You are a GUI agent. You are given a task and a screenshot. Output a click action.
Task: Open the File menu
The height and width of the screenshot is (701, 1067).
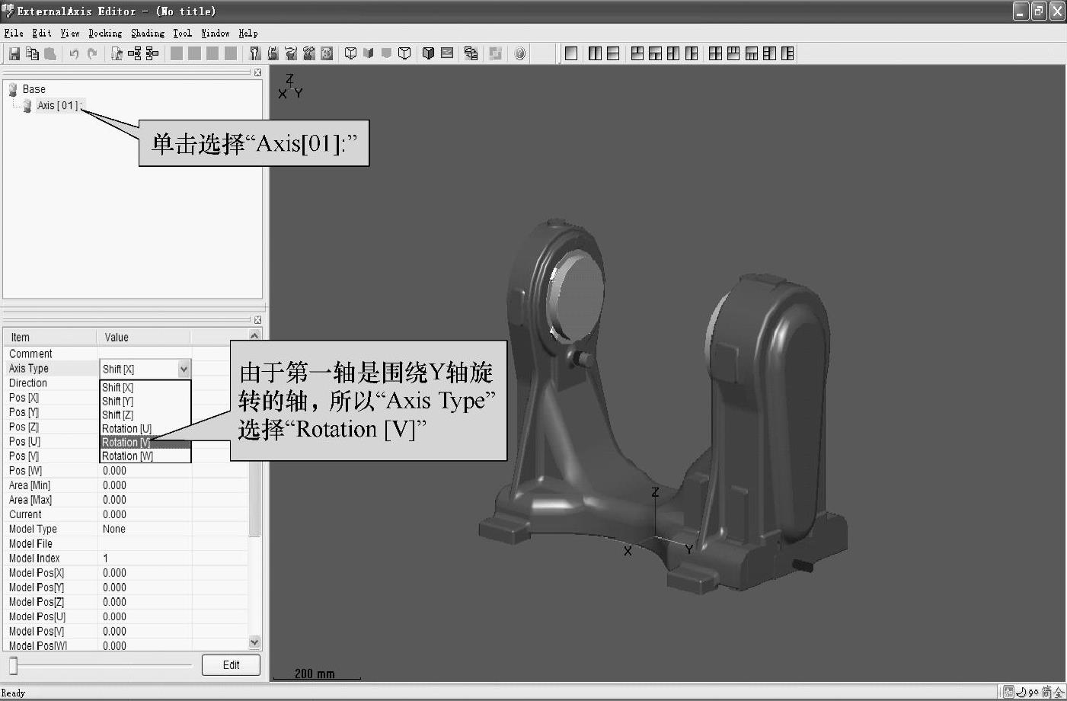(x=14, y=33)
